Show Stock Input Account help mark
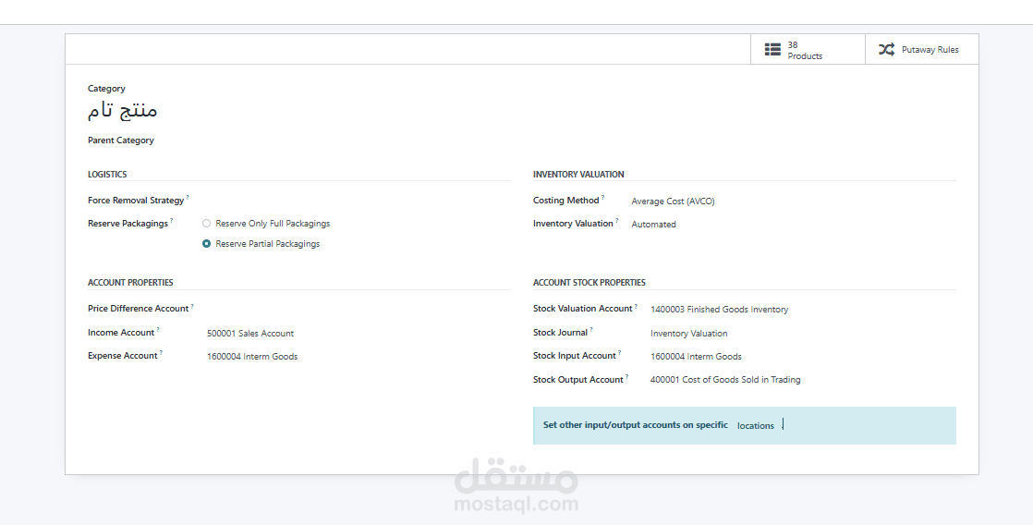The image size is (1033, 525). [x=620, y=352]
